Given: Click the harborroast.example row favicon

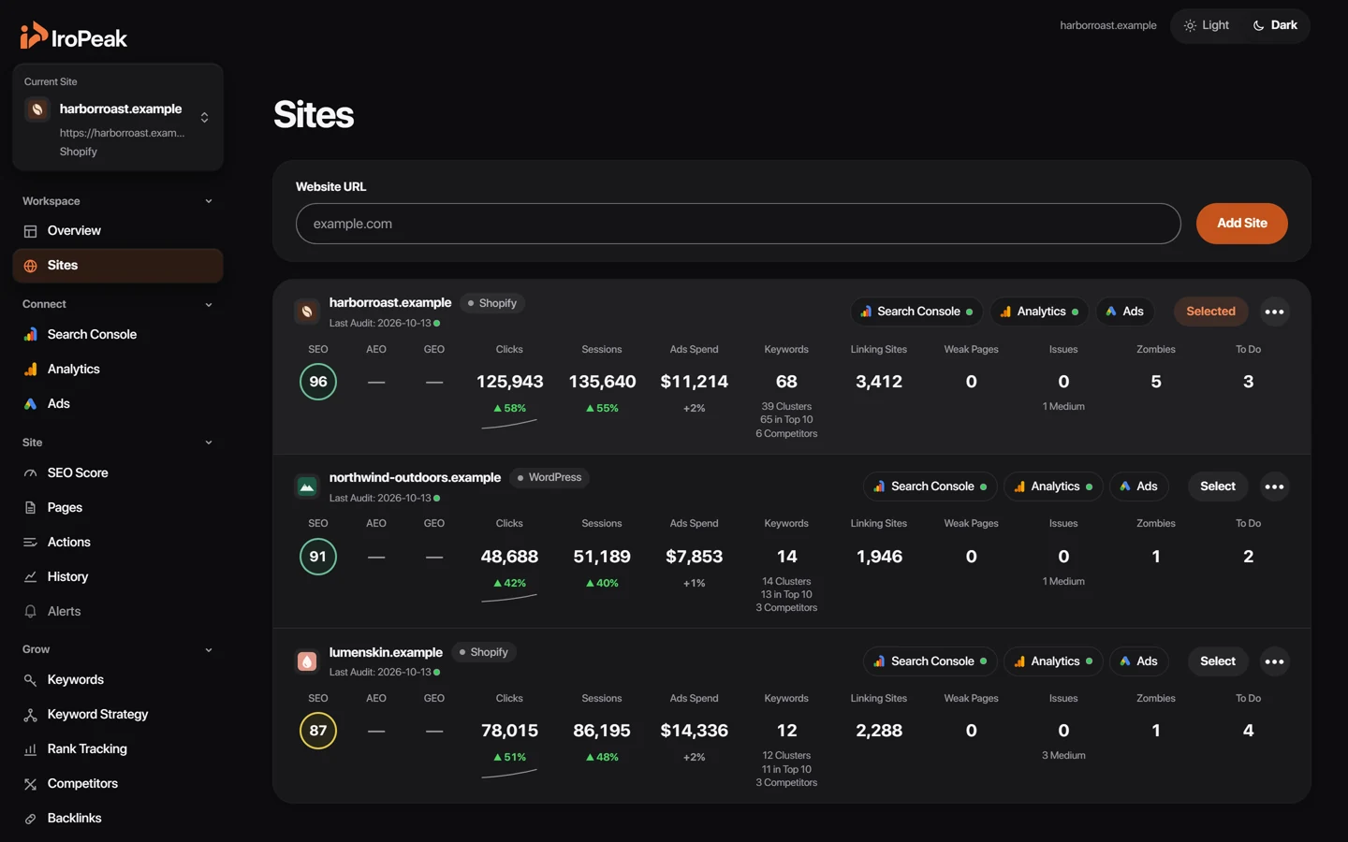Looking at the screenshot, I should tap(307, 312).
